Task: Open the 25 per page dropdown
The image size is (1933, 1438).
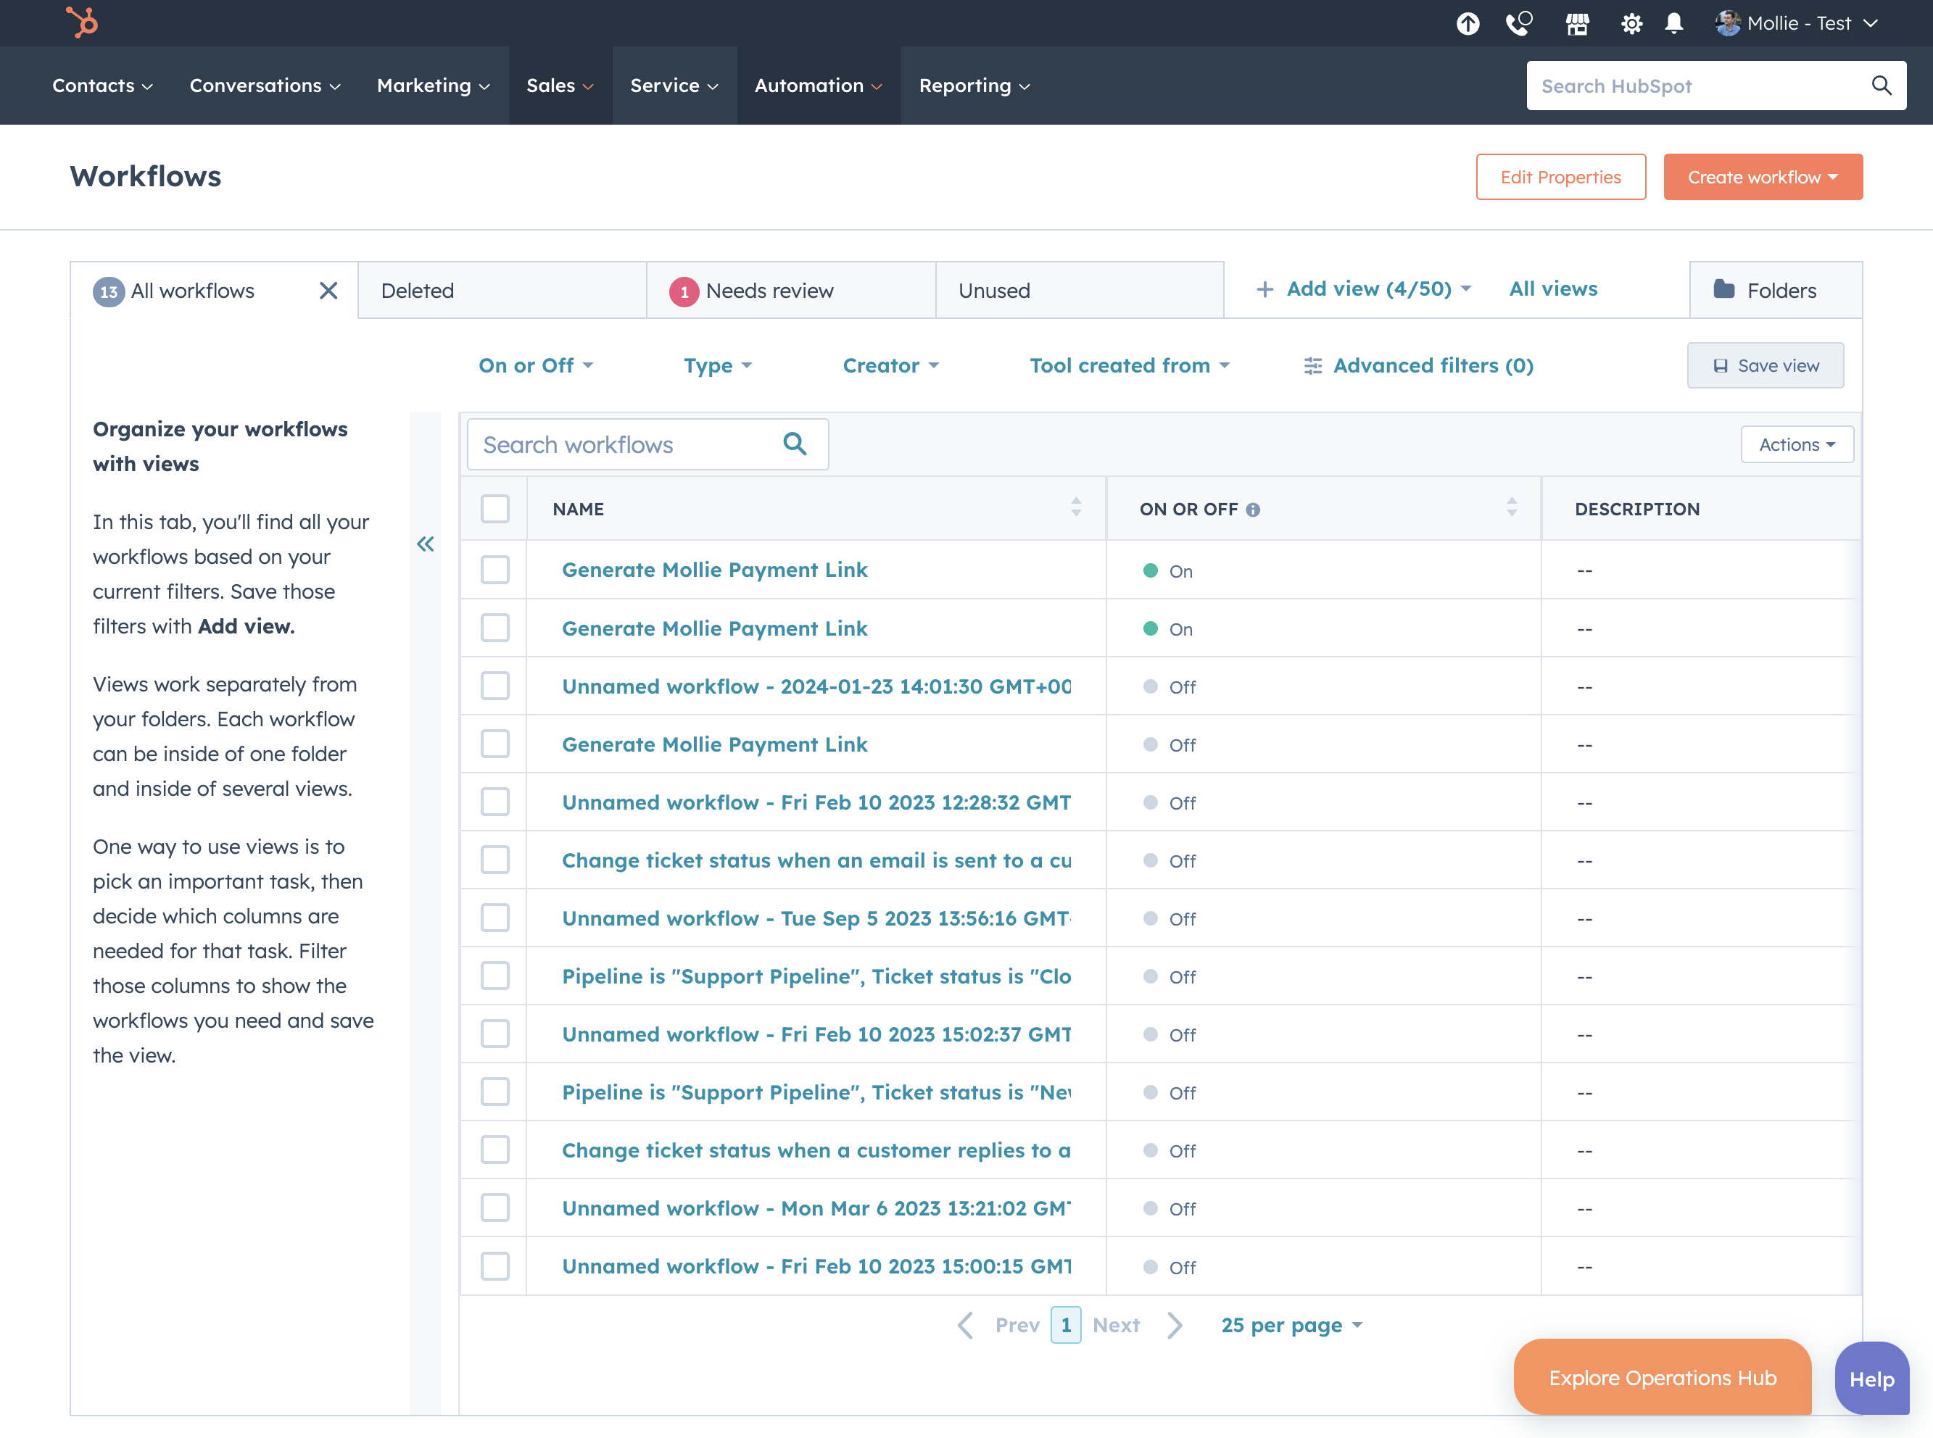Action: pos(1292,1326)
